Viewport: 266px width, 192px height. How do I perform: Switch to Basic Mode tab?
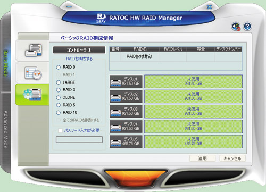tap(6, 63)
